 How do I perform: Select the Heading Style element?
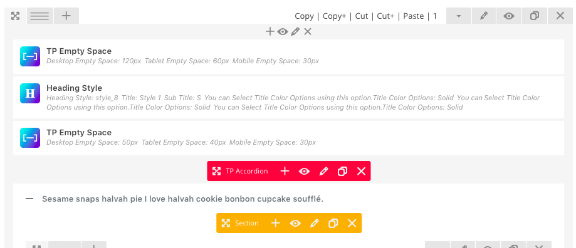pos(288,98)
